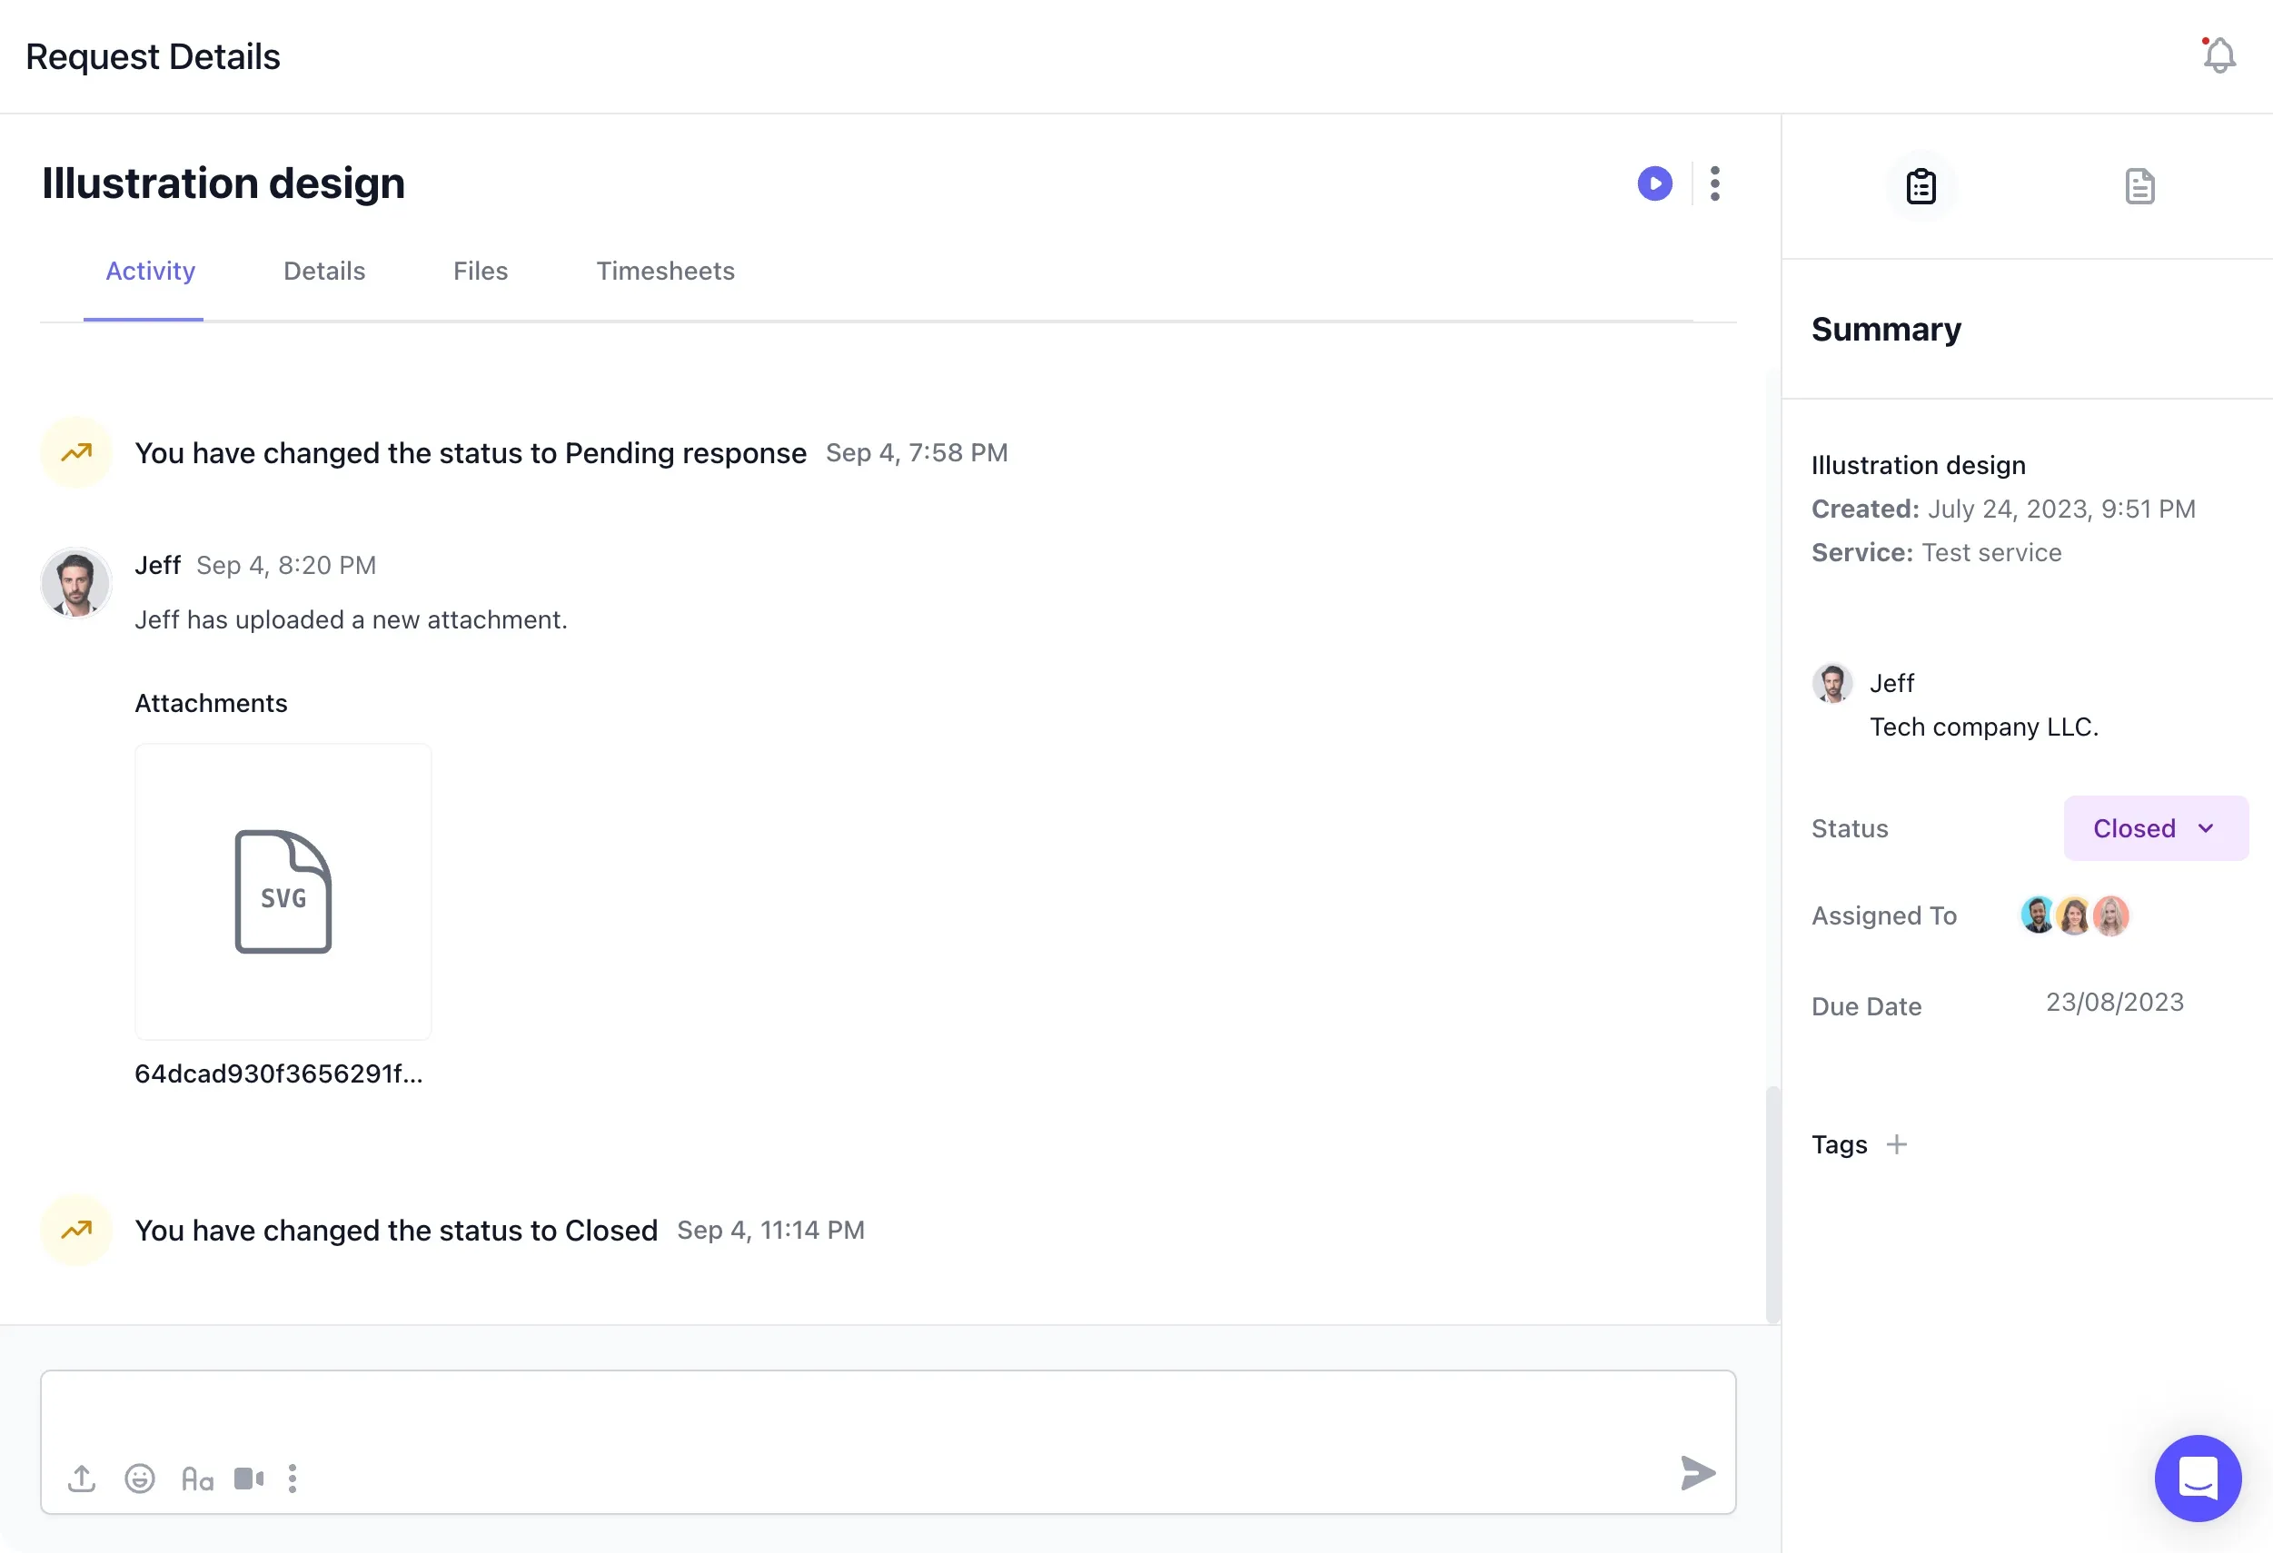Open the request options kebab menu

coord(1714,183)
